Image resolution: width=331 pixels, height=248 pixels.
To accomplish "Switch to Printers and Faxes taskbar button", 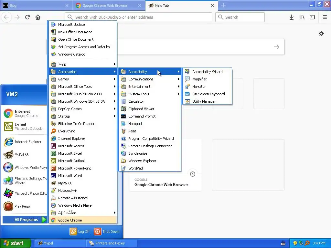I will click(112, 243).
